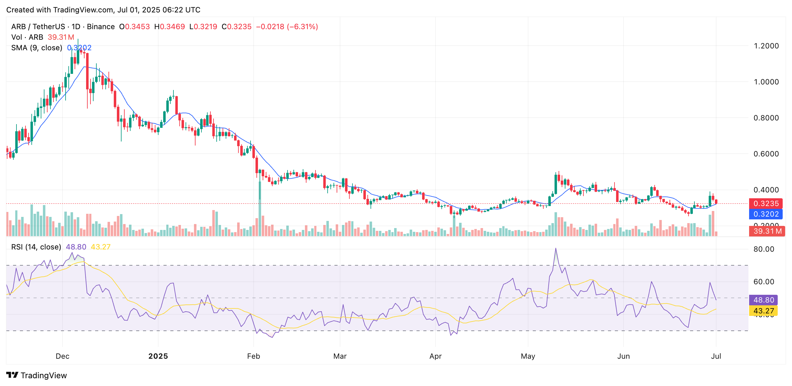
Task: Click the Vol · ARB indicator label
Action: 28,37
